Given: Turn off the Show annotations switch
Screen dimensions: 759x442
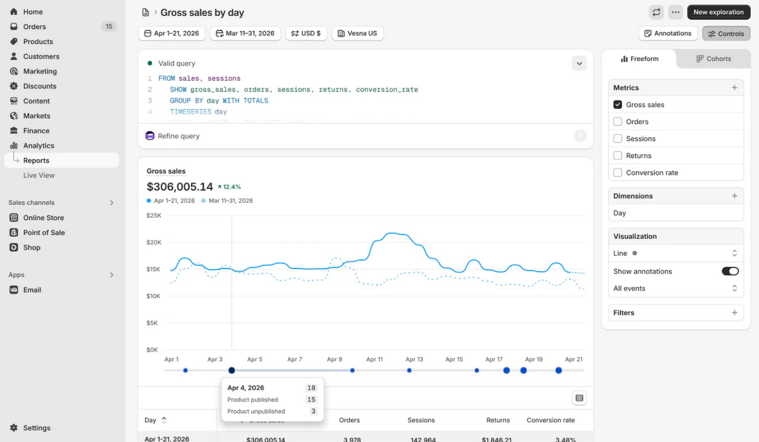Looking at the screenshot, I should [x=730, y=272].
